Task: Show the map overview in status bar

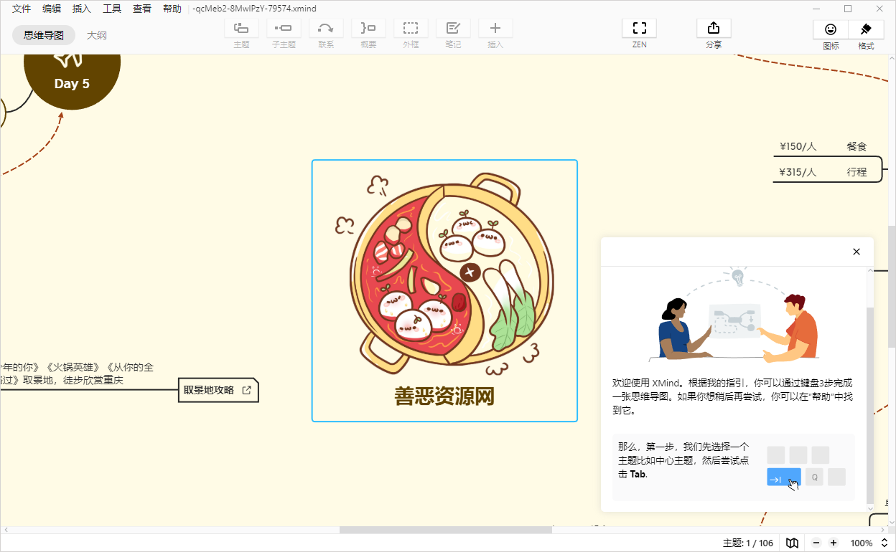Action: [792, 543]
